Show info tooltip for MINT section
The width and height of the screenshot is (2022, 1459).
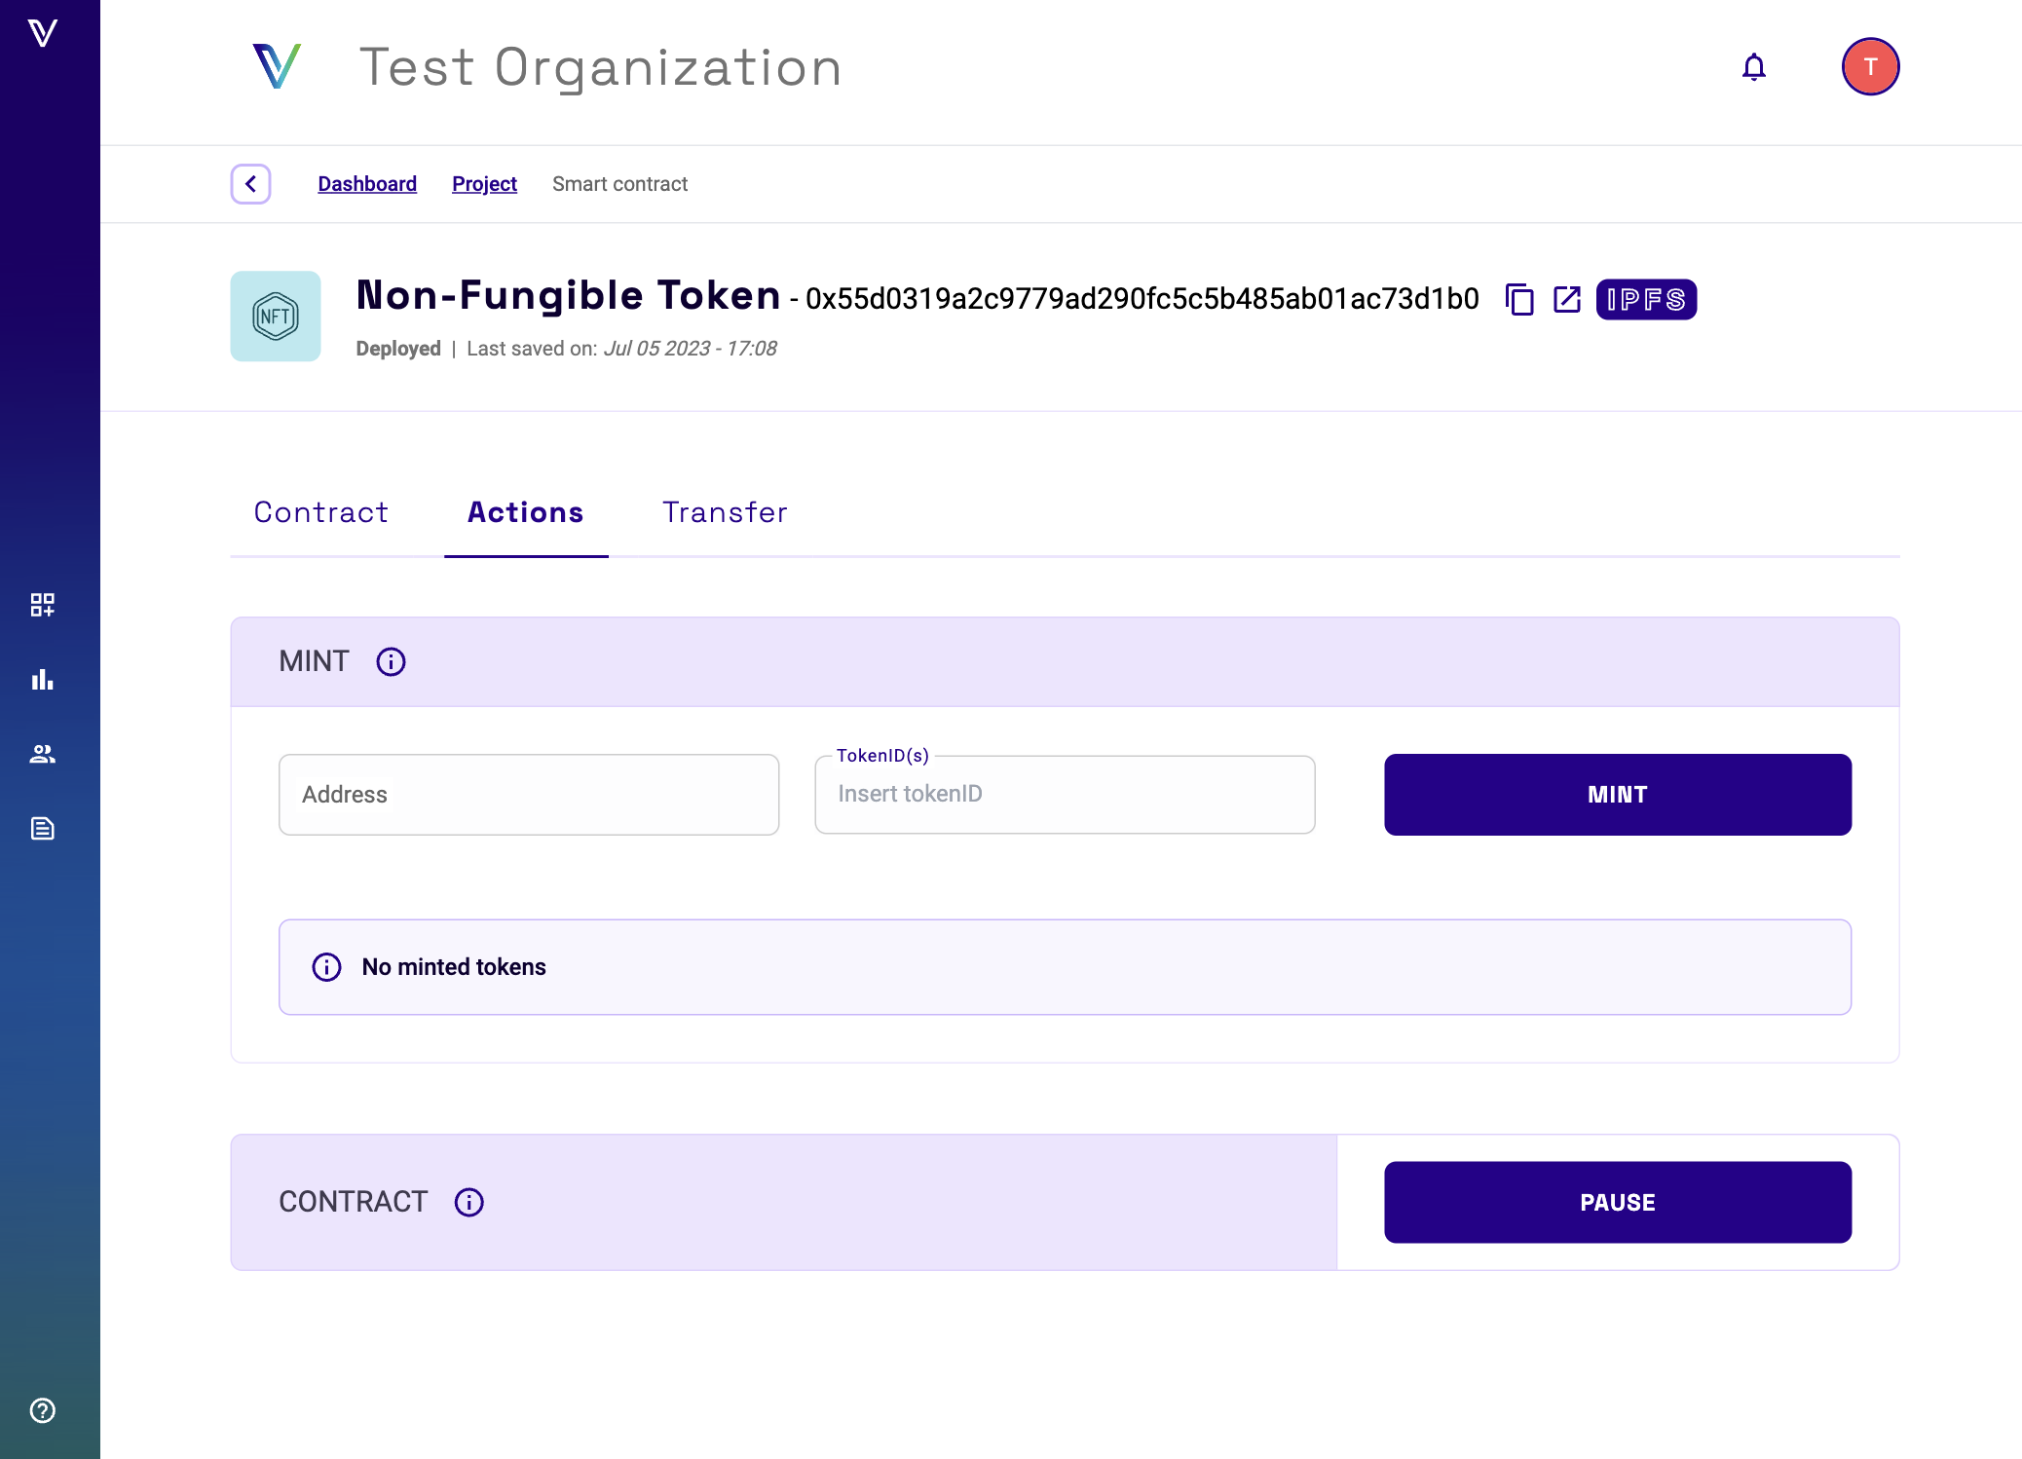pos(391,662)
